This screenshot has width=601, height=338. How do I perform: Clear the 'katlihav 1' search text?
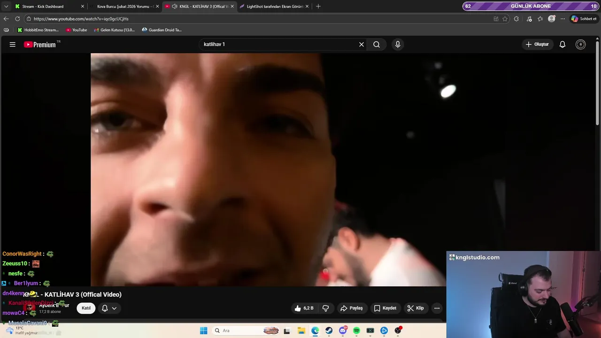362,45
